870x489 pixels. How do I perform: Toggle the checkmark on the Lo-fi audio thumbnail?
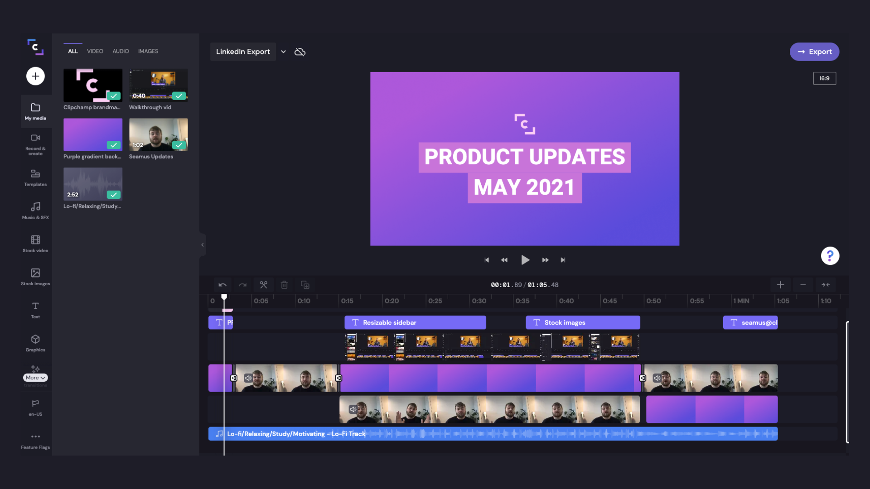point(114,195)
